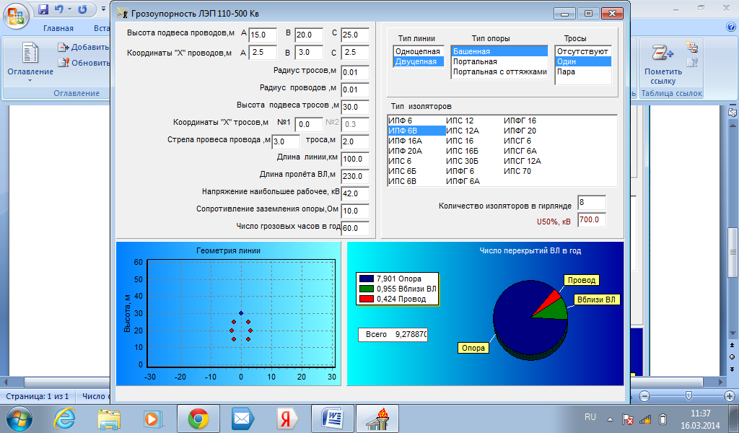The width and height of the screenshot is (739, 433).
Task: Switch to the Главная ribbon tab
Action: pyautogui.click(x=58, y=29)
